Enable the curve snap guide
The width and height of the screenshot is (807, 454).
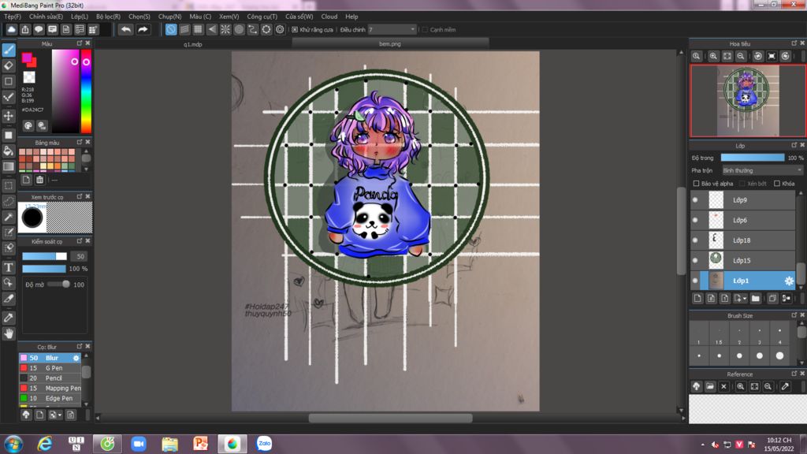(x=253, y=29)
